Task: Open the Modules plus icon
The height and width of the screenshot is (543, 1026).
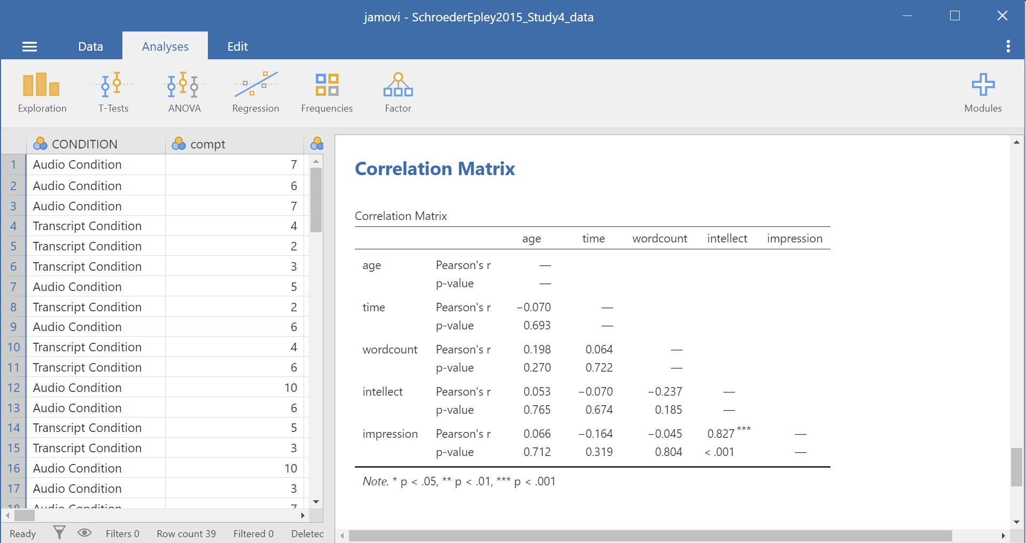Action: pos(982,93)
